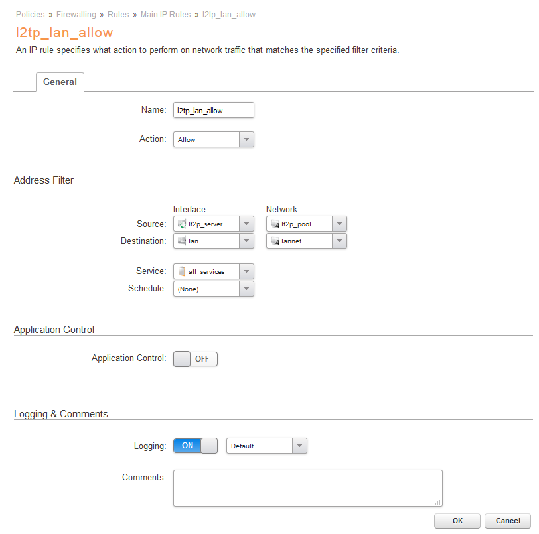Click the Address Filter section heading
The height and width of the screenshot is (534, 539).
44,180
